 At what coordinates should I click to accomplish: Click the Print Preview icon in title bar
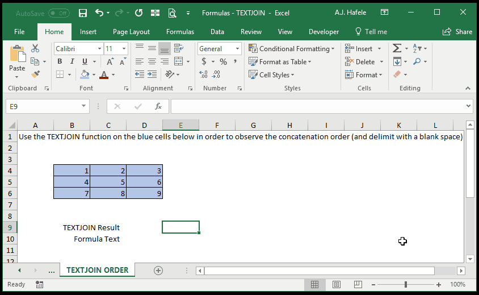(x=173, y=13)
